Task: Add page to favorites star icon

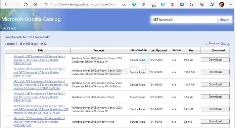Action: point(124,4)
